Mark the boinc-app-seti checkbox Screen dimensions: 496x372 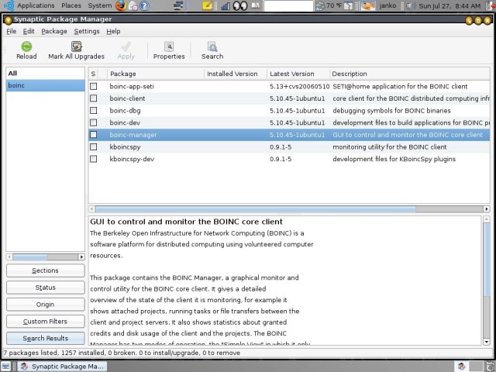(93, 86)
